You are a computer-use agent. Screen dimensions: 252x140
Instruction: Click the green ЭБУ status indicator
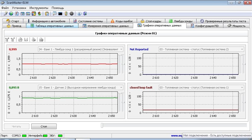[x=60, y=136]
